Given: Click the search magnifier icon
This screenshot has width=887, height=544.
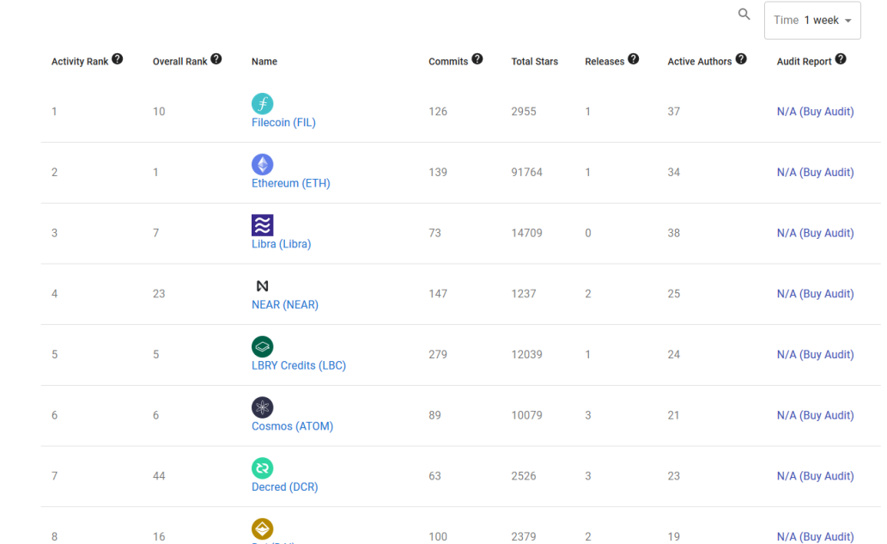Looking at the screenshot, I should (744, 14).
